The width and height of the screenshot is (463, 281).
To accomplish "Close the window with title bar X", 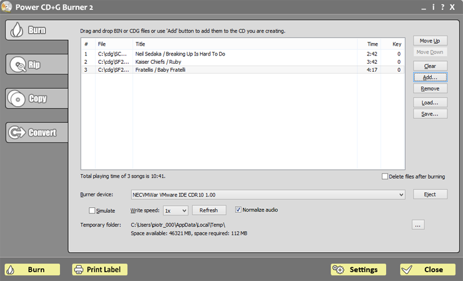I will [x=452, y=7].
